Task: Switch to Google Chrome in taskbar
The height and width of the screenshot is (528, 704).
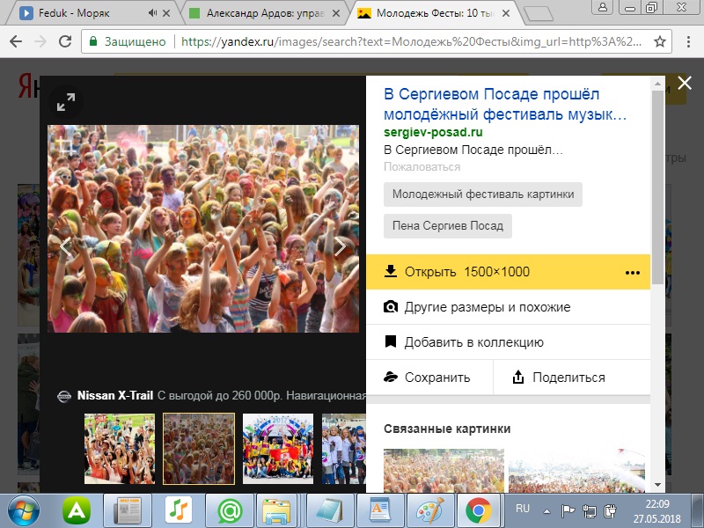Action: (x=479, y=510)
